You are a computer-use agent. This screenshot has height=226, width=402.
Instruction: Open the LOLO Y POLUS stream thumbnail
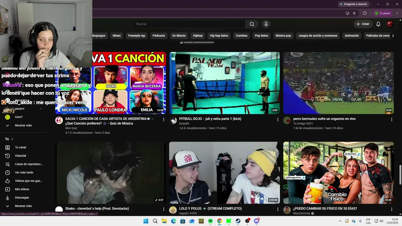click(225, 173)
